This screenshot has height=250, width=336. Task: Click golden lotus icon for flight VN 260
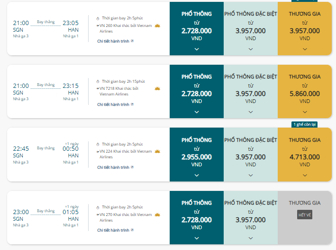pos(157,26)
